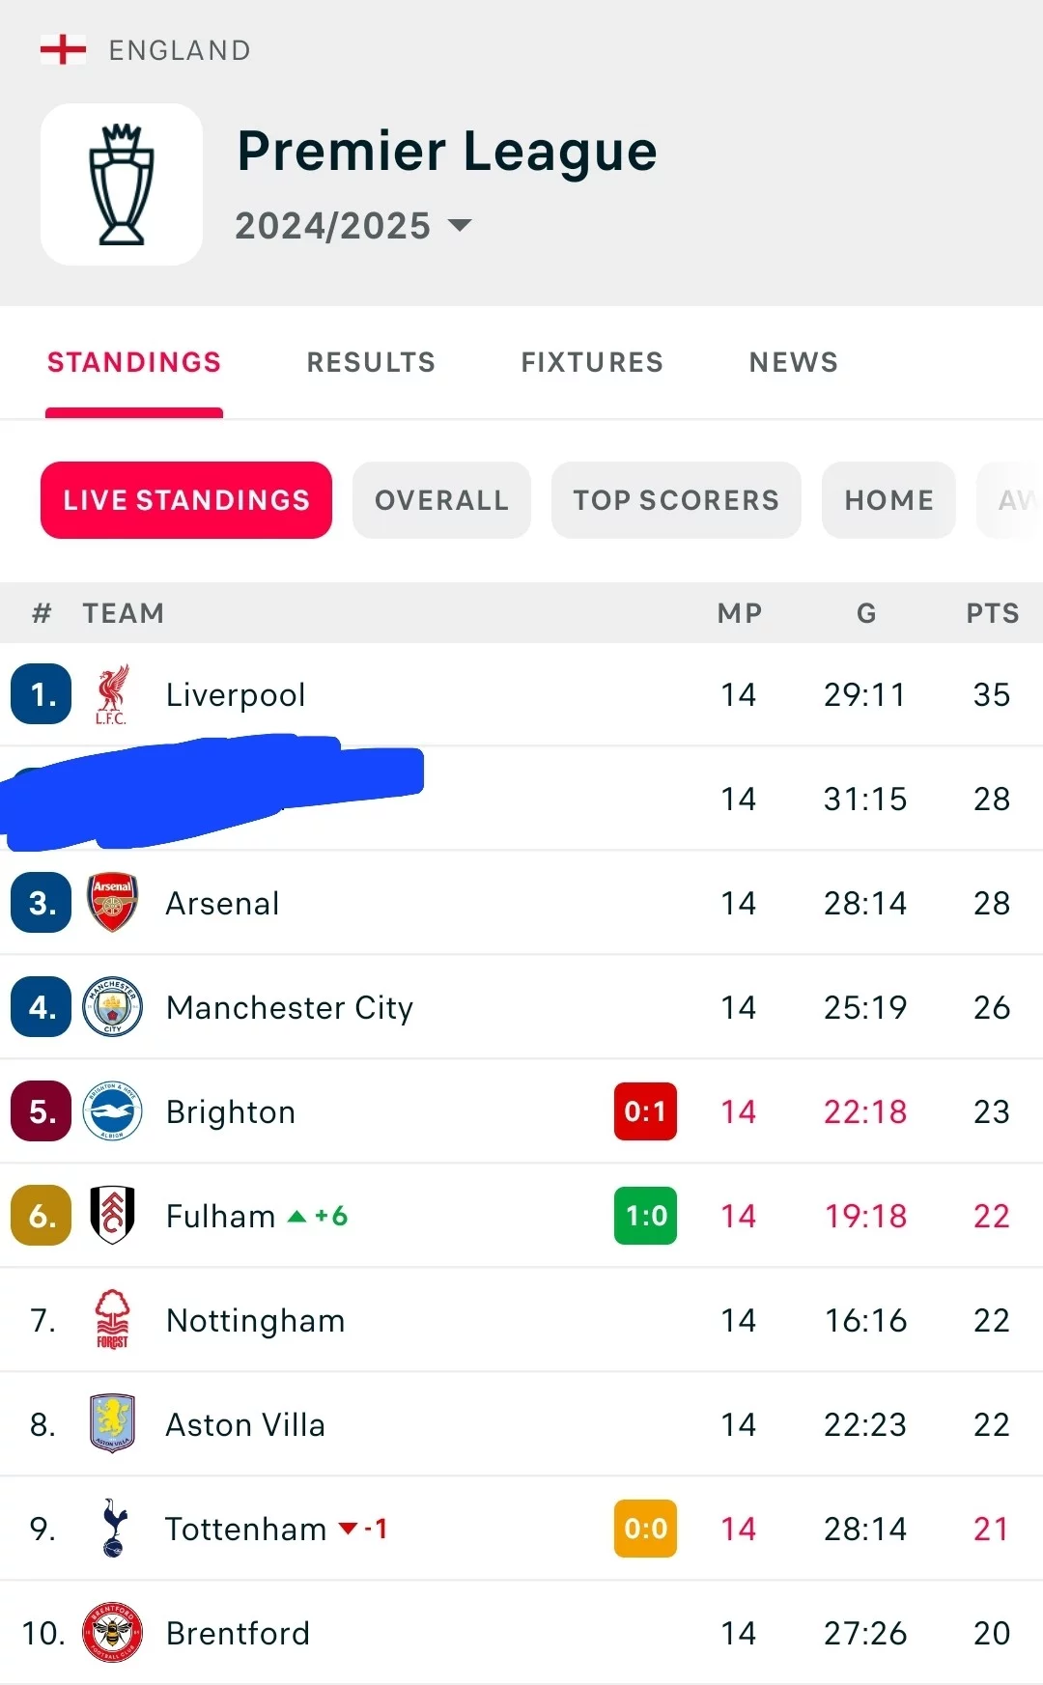This screenshot has height=1685, width=1043.
Task: Tap the Arsenal club crest
Action: pyautogui.click(x=112, y=903)
